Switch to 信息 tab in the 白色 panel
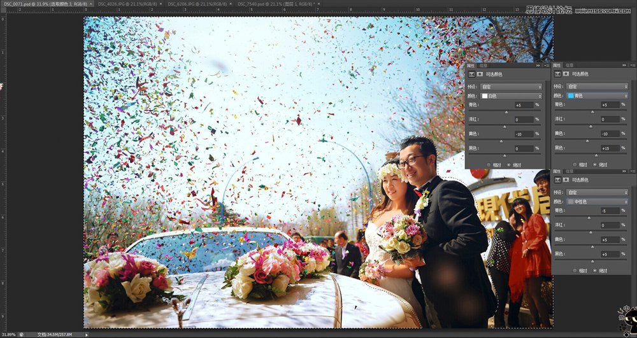This screenshot has height=338, width=637. (x=483, y=66)
